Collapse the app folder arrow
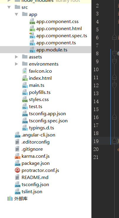This screenshot has width=119, height=218. [17, 14]
